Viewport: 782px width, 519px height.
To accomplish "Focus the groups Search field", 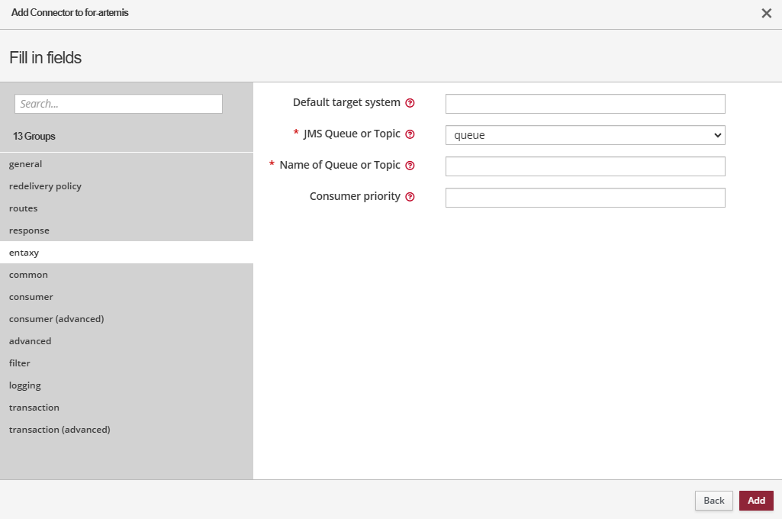I will pyautogui.click(x=118, y=104).
